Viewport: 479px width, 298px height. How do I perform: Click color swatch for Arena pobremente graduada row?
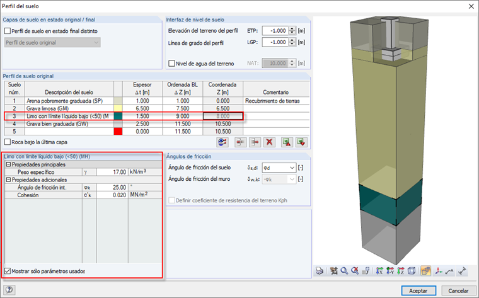(x=118, y=101)
